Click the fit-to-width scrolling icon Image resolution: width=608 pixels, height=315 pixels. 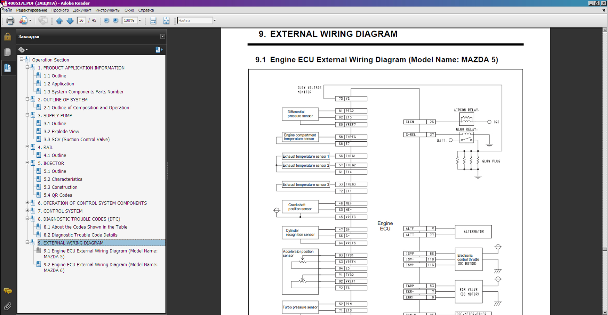click(153, 20)
